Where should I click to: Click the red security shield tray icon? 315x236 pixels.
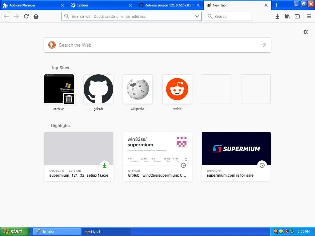point(286,231)
